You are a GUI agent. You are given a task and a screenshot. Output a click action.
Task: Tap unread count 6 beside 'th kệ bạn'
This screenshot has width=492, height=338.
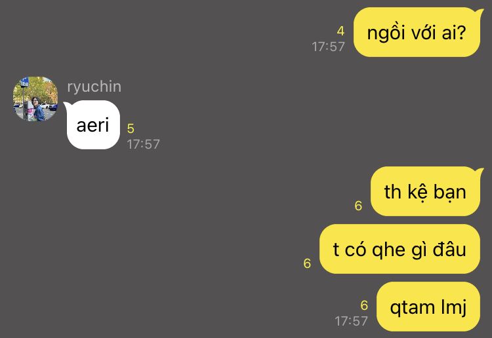coord(358,206)
